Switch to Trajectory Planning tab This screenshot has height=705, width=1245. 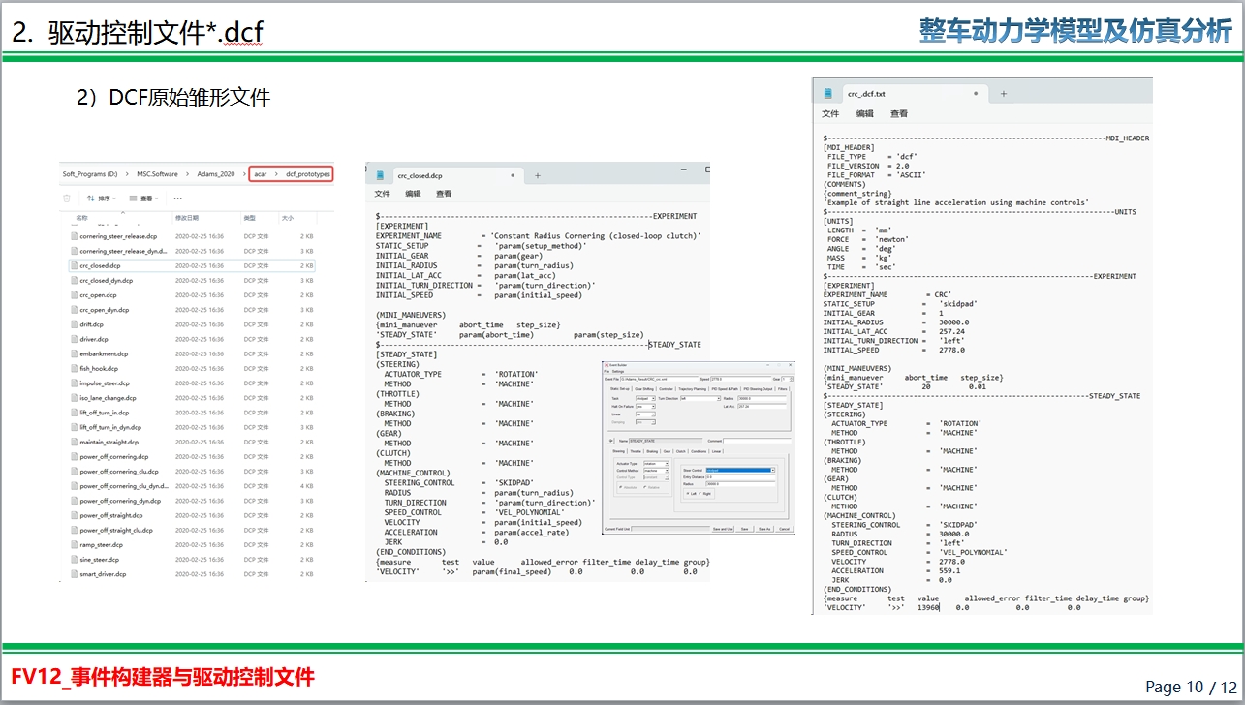pyautogui.click(x=693, y=389)
